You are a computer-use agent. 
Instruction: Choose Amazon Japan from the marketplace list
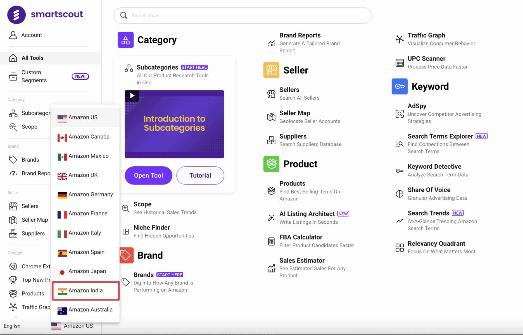[x=85, y=271]
